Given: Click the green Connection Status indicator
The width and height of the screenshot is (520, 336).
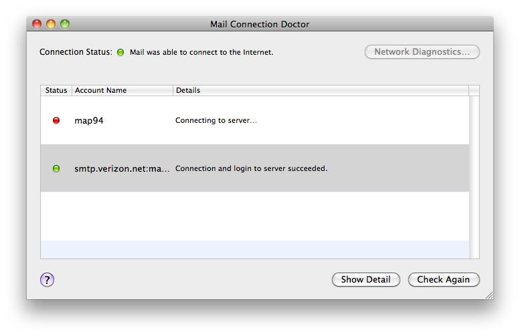Looking at the screenshot, I should point(120,52).
